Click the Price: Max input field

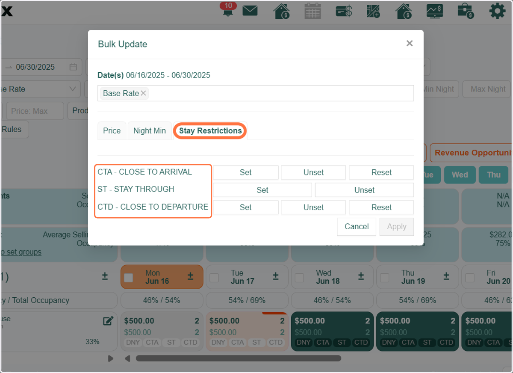point(35,111)
